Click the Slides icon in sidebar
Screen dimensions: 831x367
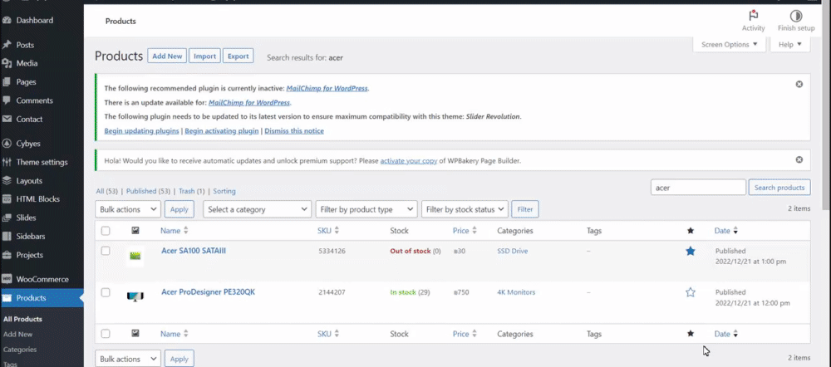pos(7,218)
